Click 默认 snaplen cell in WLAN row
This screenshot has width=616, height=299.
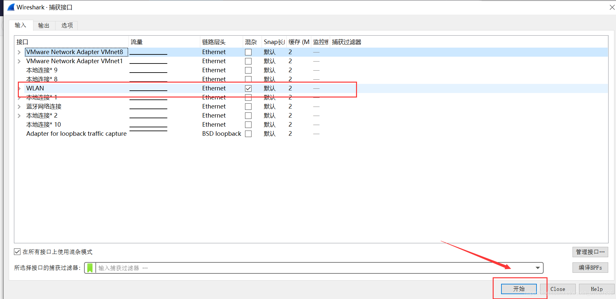click(270, 88)
